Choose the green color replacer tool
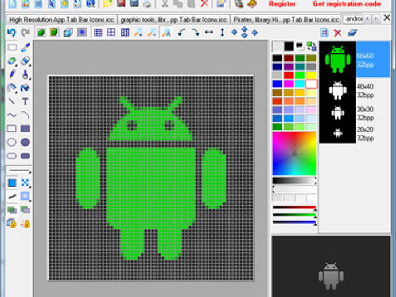Image resolution: width=396 pixels, height=297 pixels. tap(12, 61)
